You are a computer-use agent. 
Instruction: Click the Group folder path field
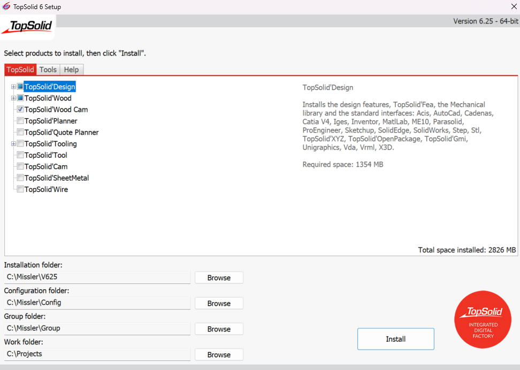(97, 328)
